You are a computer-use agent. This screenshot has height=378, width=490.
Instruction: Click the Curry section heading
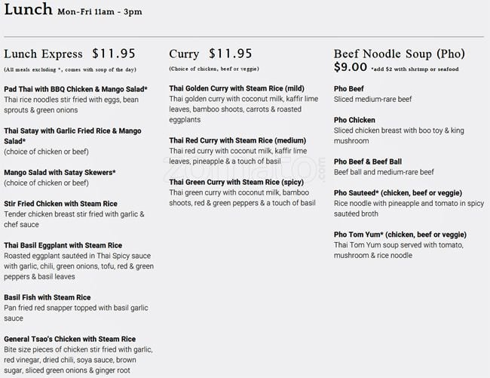184,54
